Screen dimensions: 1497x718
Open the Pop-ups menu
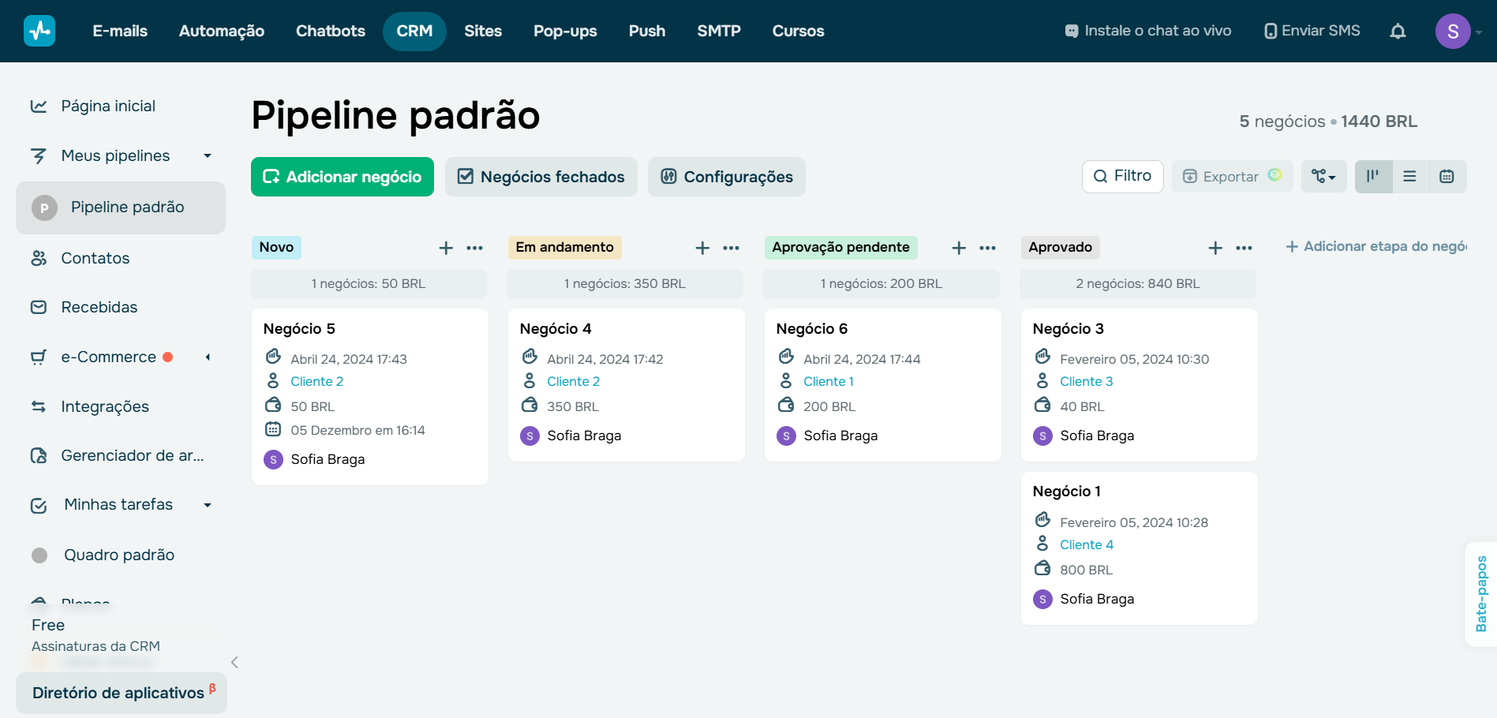click(x=565, y=31)
